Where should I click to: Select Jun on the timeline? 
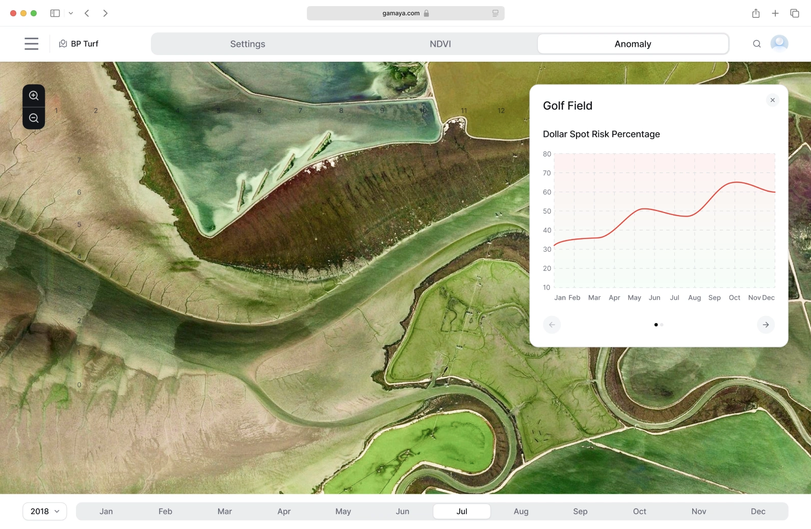403,511
